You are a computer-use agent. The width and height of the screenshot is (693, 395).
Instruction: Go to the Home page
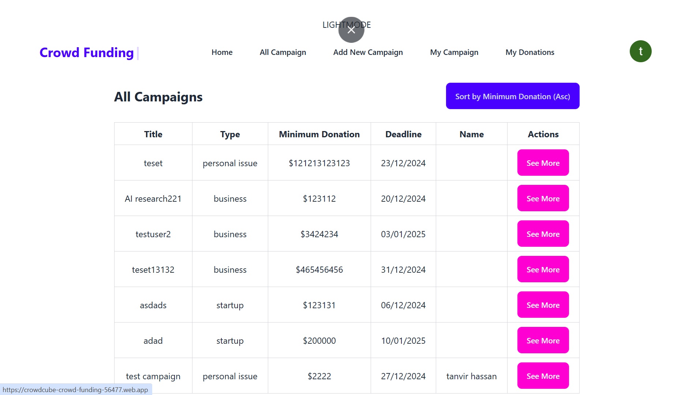(x=222, y=52)
